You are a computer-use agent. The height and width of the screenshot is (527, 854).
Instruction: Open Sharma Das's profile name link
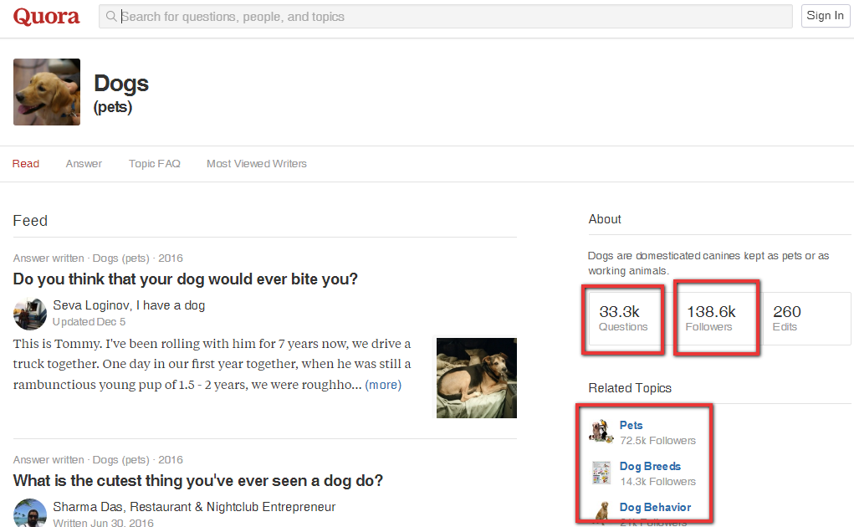point(89,507)
